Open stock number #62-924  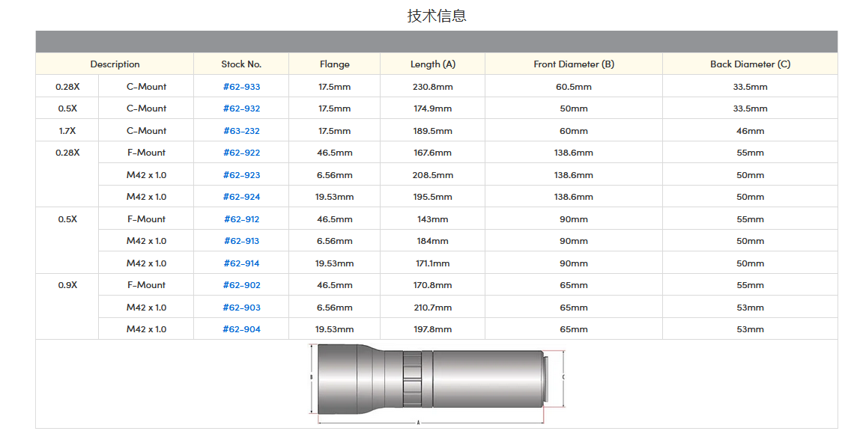(241, 197)
